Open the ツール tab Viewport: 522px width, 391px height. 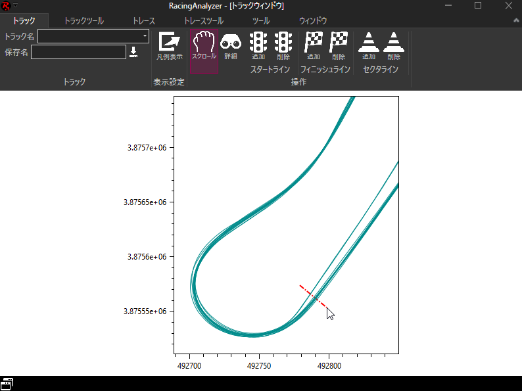[261, 21]
